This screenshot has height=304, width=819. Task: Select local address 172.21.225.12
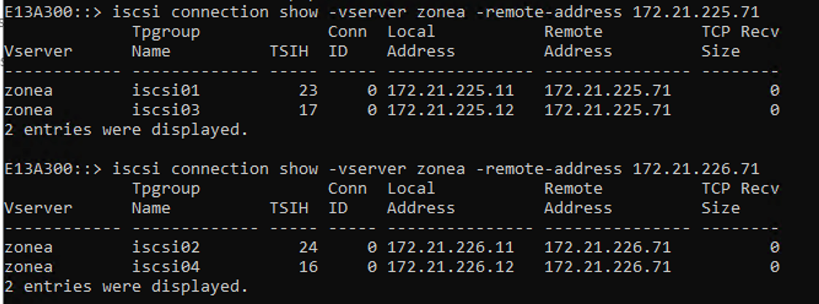(x=450, y=110)
